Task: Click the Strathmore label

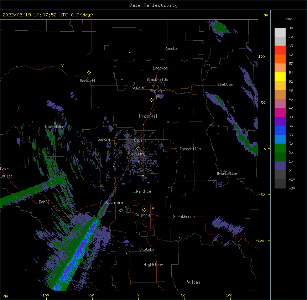Action: point(184,217)
